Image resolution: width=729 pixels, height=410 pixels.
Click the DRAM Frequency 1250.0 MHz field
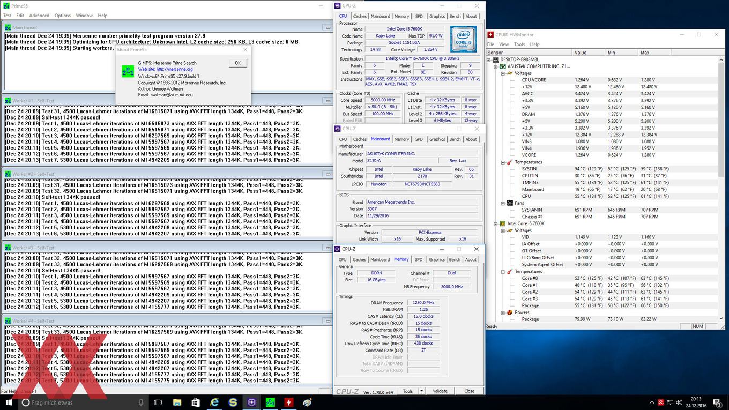(423, 303)
